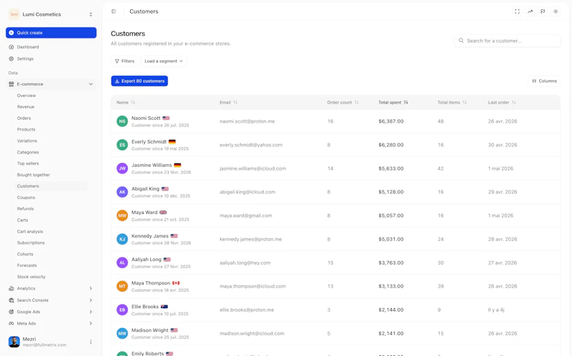Toggle the sidebar panel icon

click(114, 11)
